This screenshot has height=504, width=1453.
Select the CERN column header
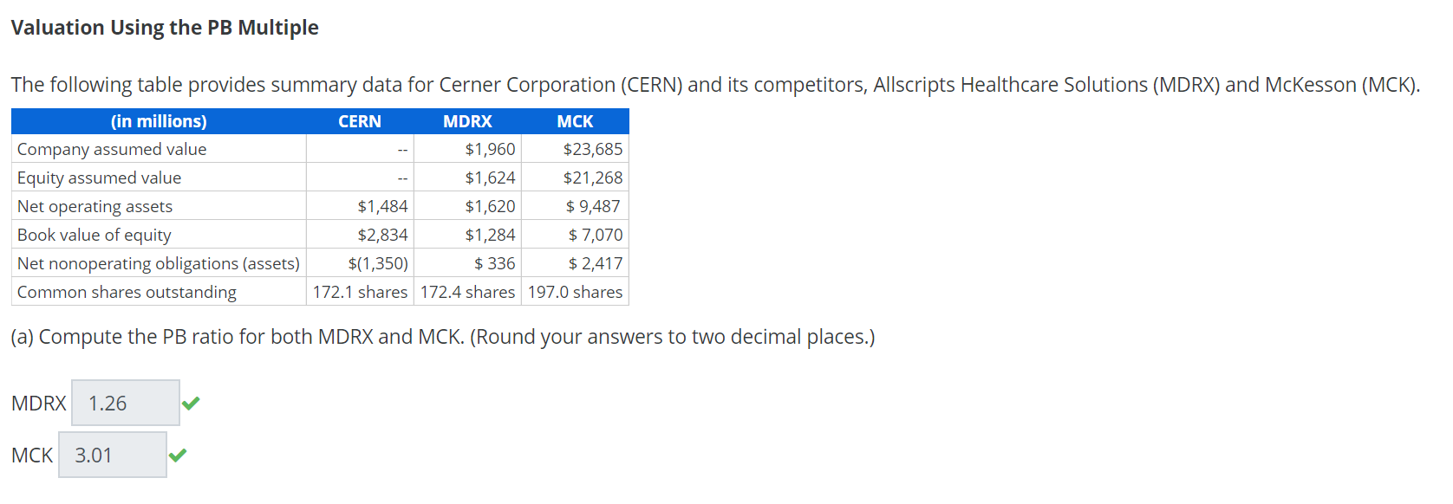[360, 121]
